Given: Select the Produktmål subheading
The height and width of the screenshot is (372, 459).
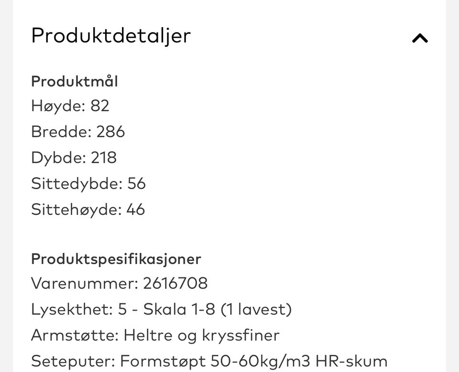Looking at the screenshot, I should (75, 81).
